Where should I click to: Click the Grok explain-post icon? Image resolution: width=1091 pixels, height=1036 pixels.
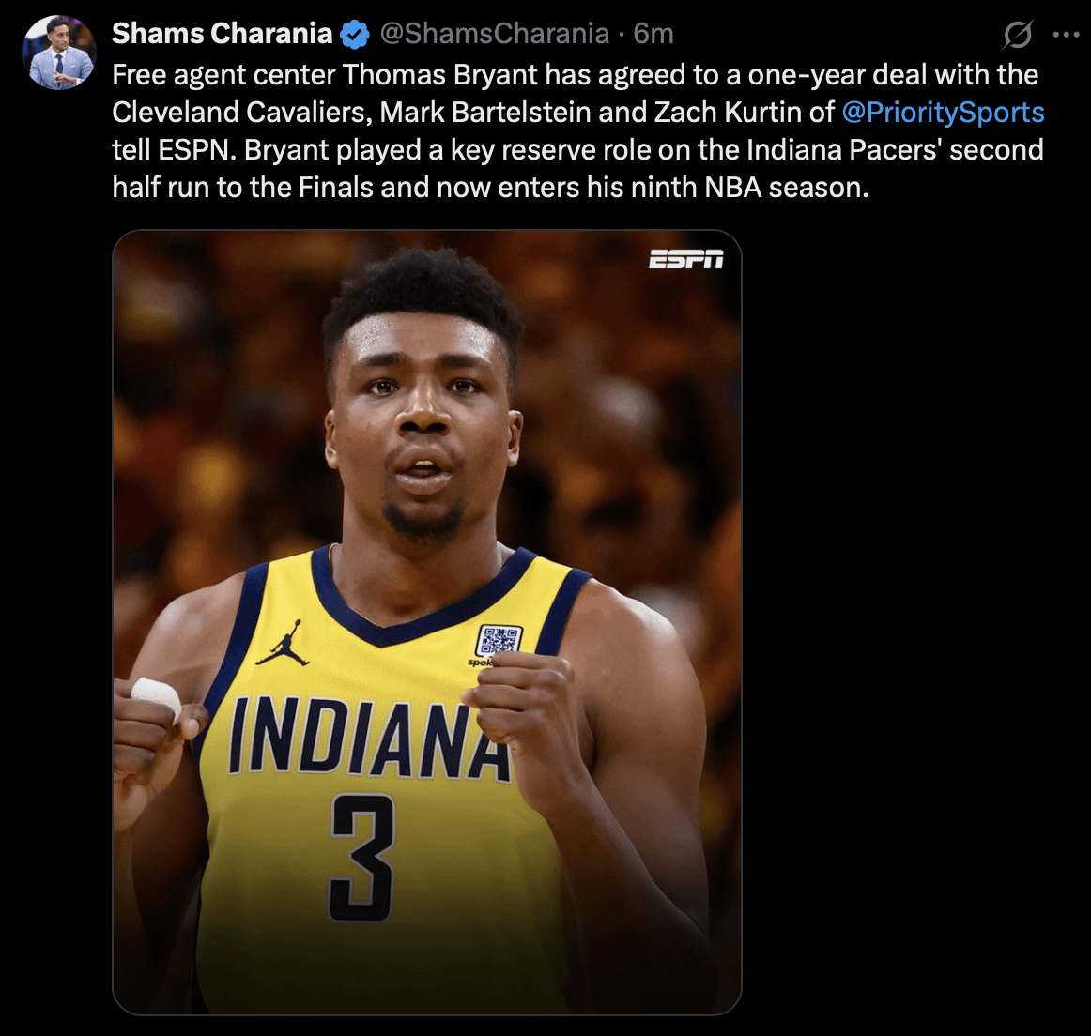click(1017, 34)
